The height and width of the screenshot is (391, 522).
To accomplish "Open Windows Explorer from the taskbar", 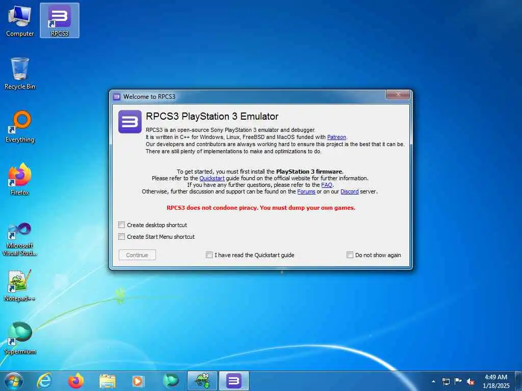I will (x=107, y=381).
